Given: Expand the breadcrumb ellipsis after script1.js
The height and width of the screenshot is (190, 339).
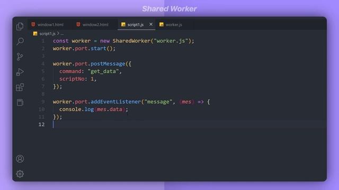Looking at the screenshot, I should click(62, 34).
